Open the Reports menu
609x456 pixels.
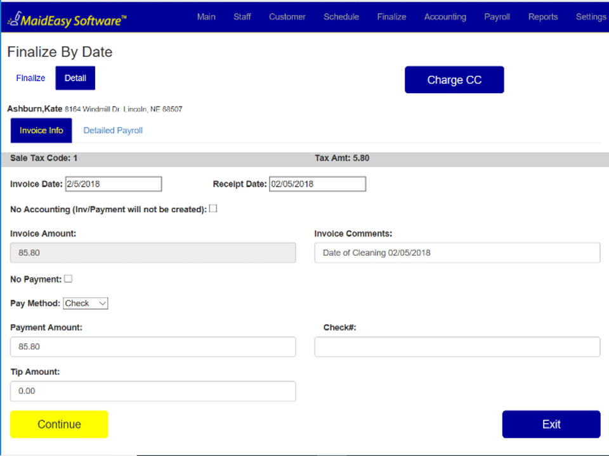click(543, 16)
